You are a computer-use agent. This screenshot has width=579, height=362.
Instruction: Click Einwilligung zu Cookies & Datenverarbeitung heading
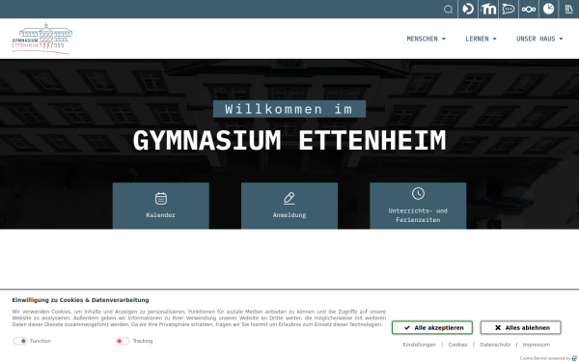(x=80, y=300)
